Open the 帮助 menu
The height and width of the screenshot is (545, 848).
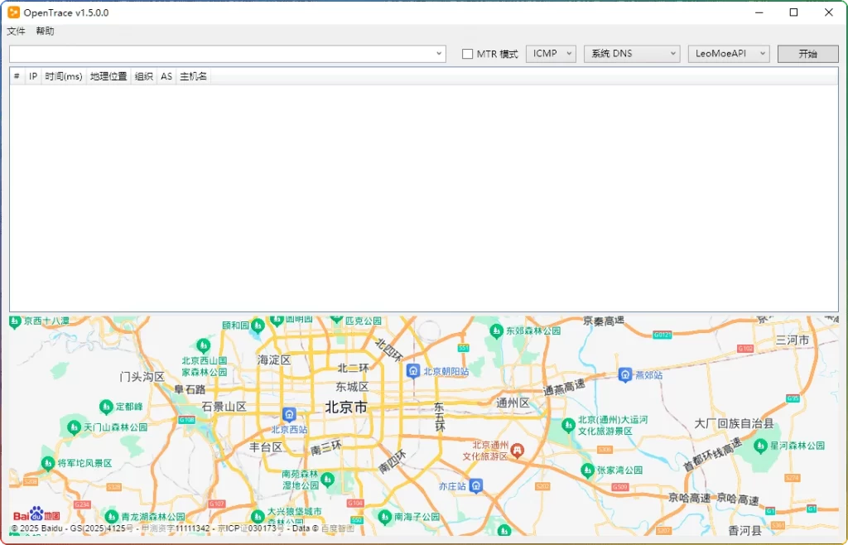43,31
